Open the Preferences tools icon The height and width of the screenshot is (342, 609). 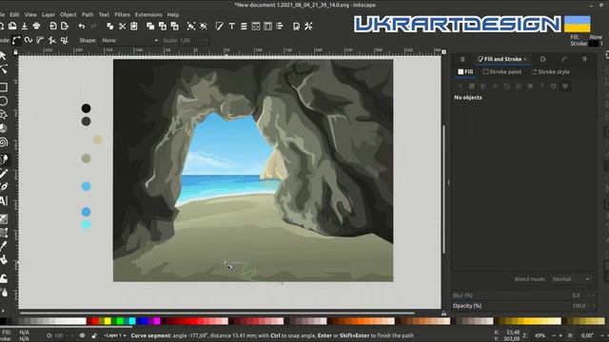(308, 26)
